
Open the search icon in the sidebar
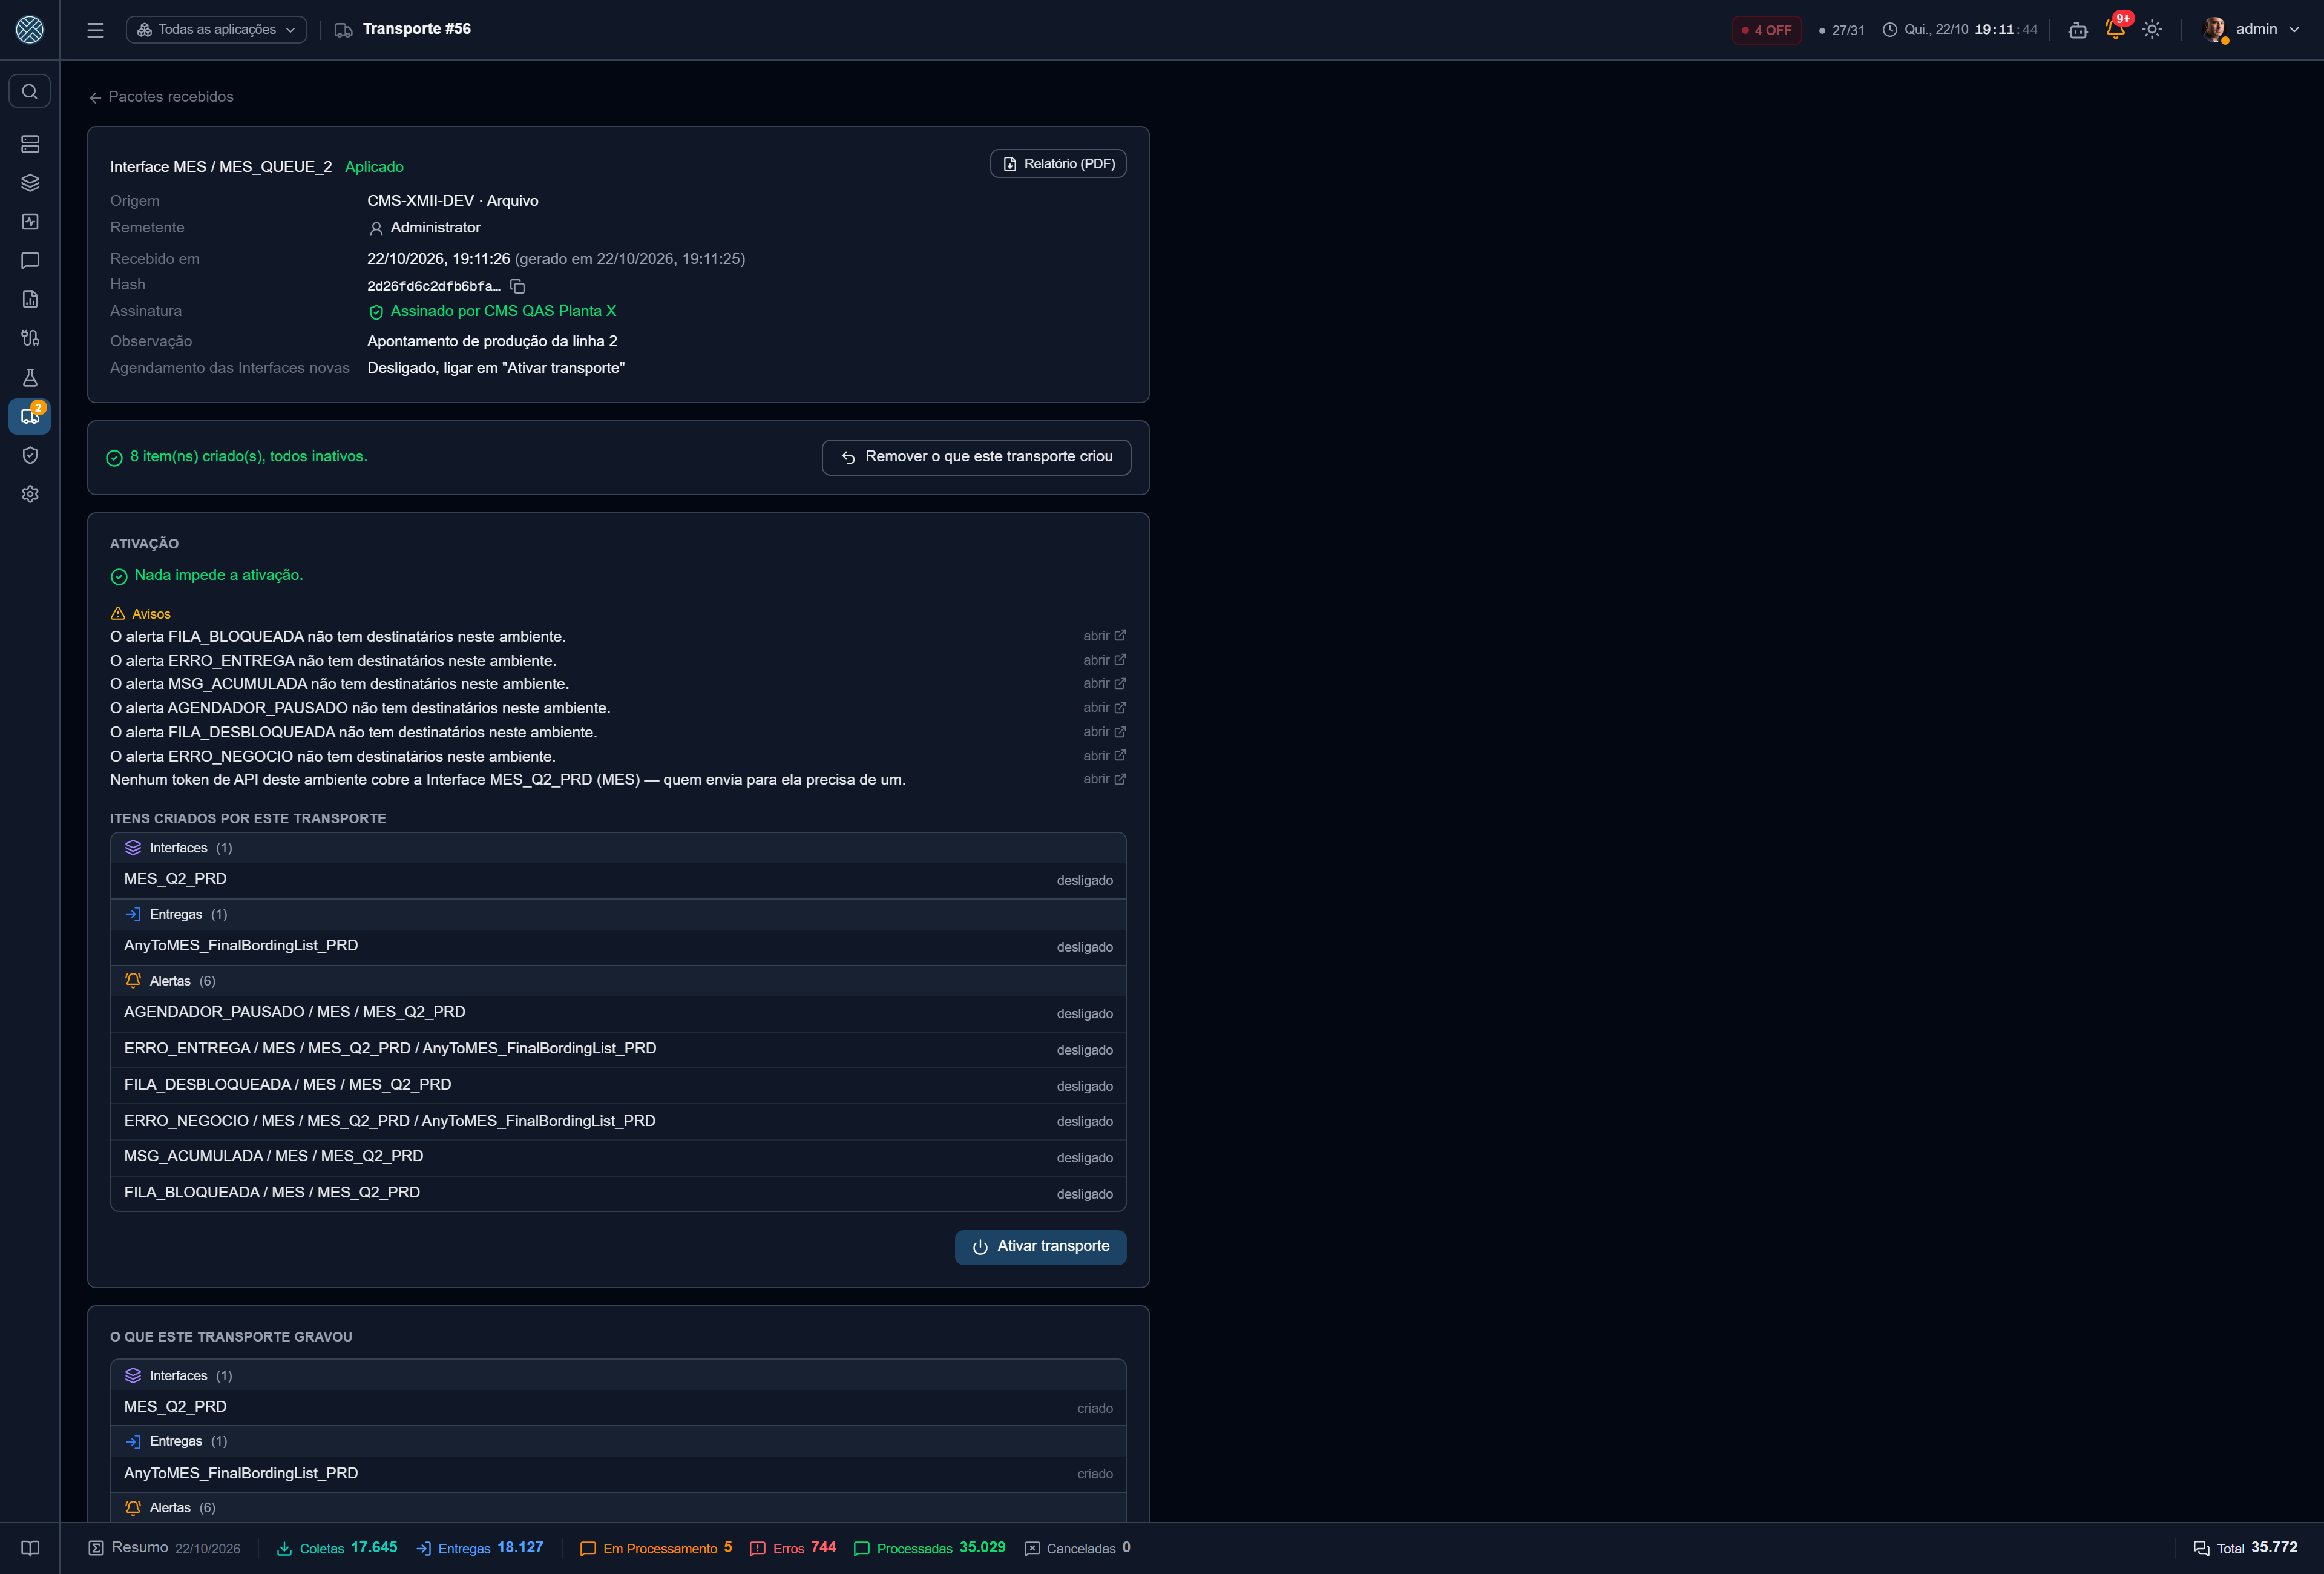coord(30,92)
